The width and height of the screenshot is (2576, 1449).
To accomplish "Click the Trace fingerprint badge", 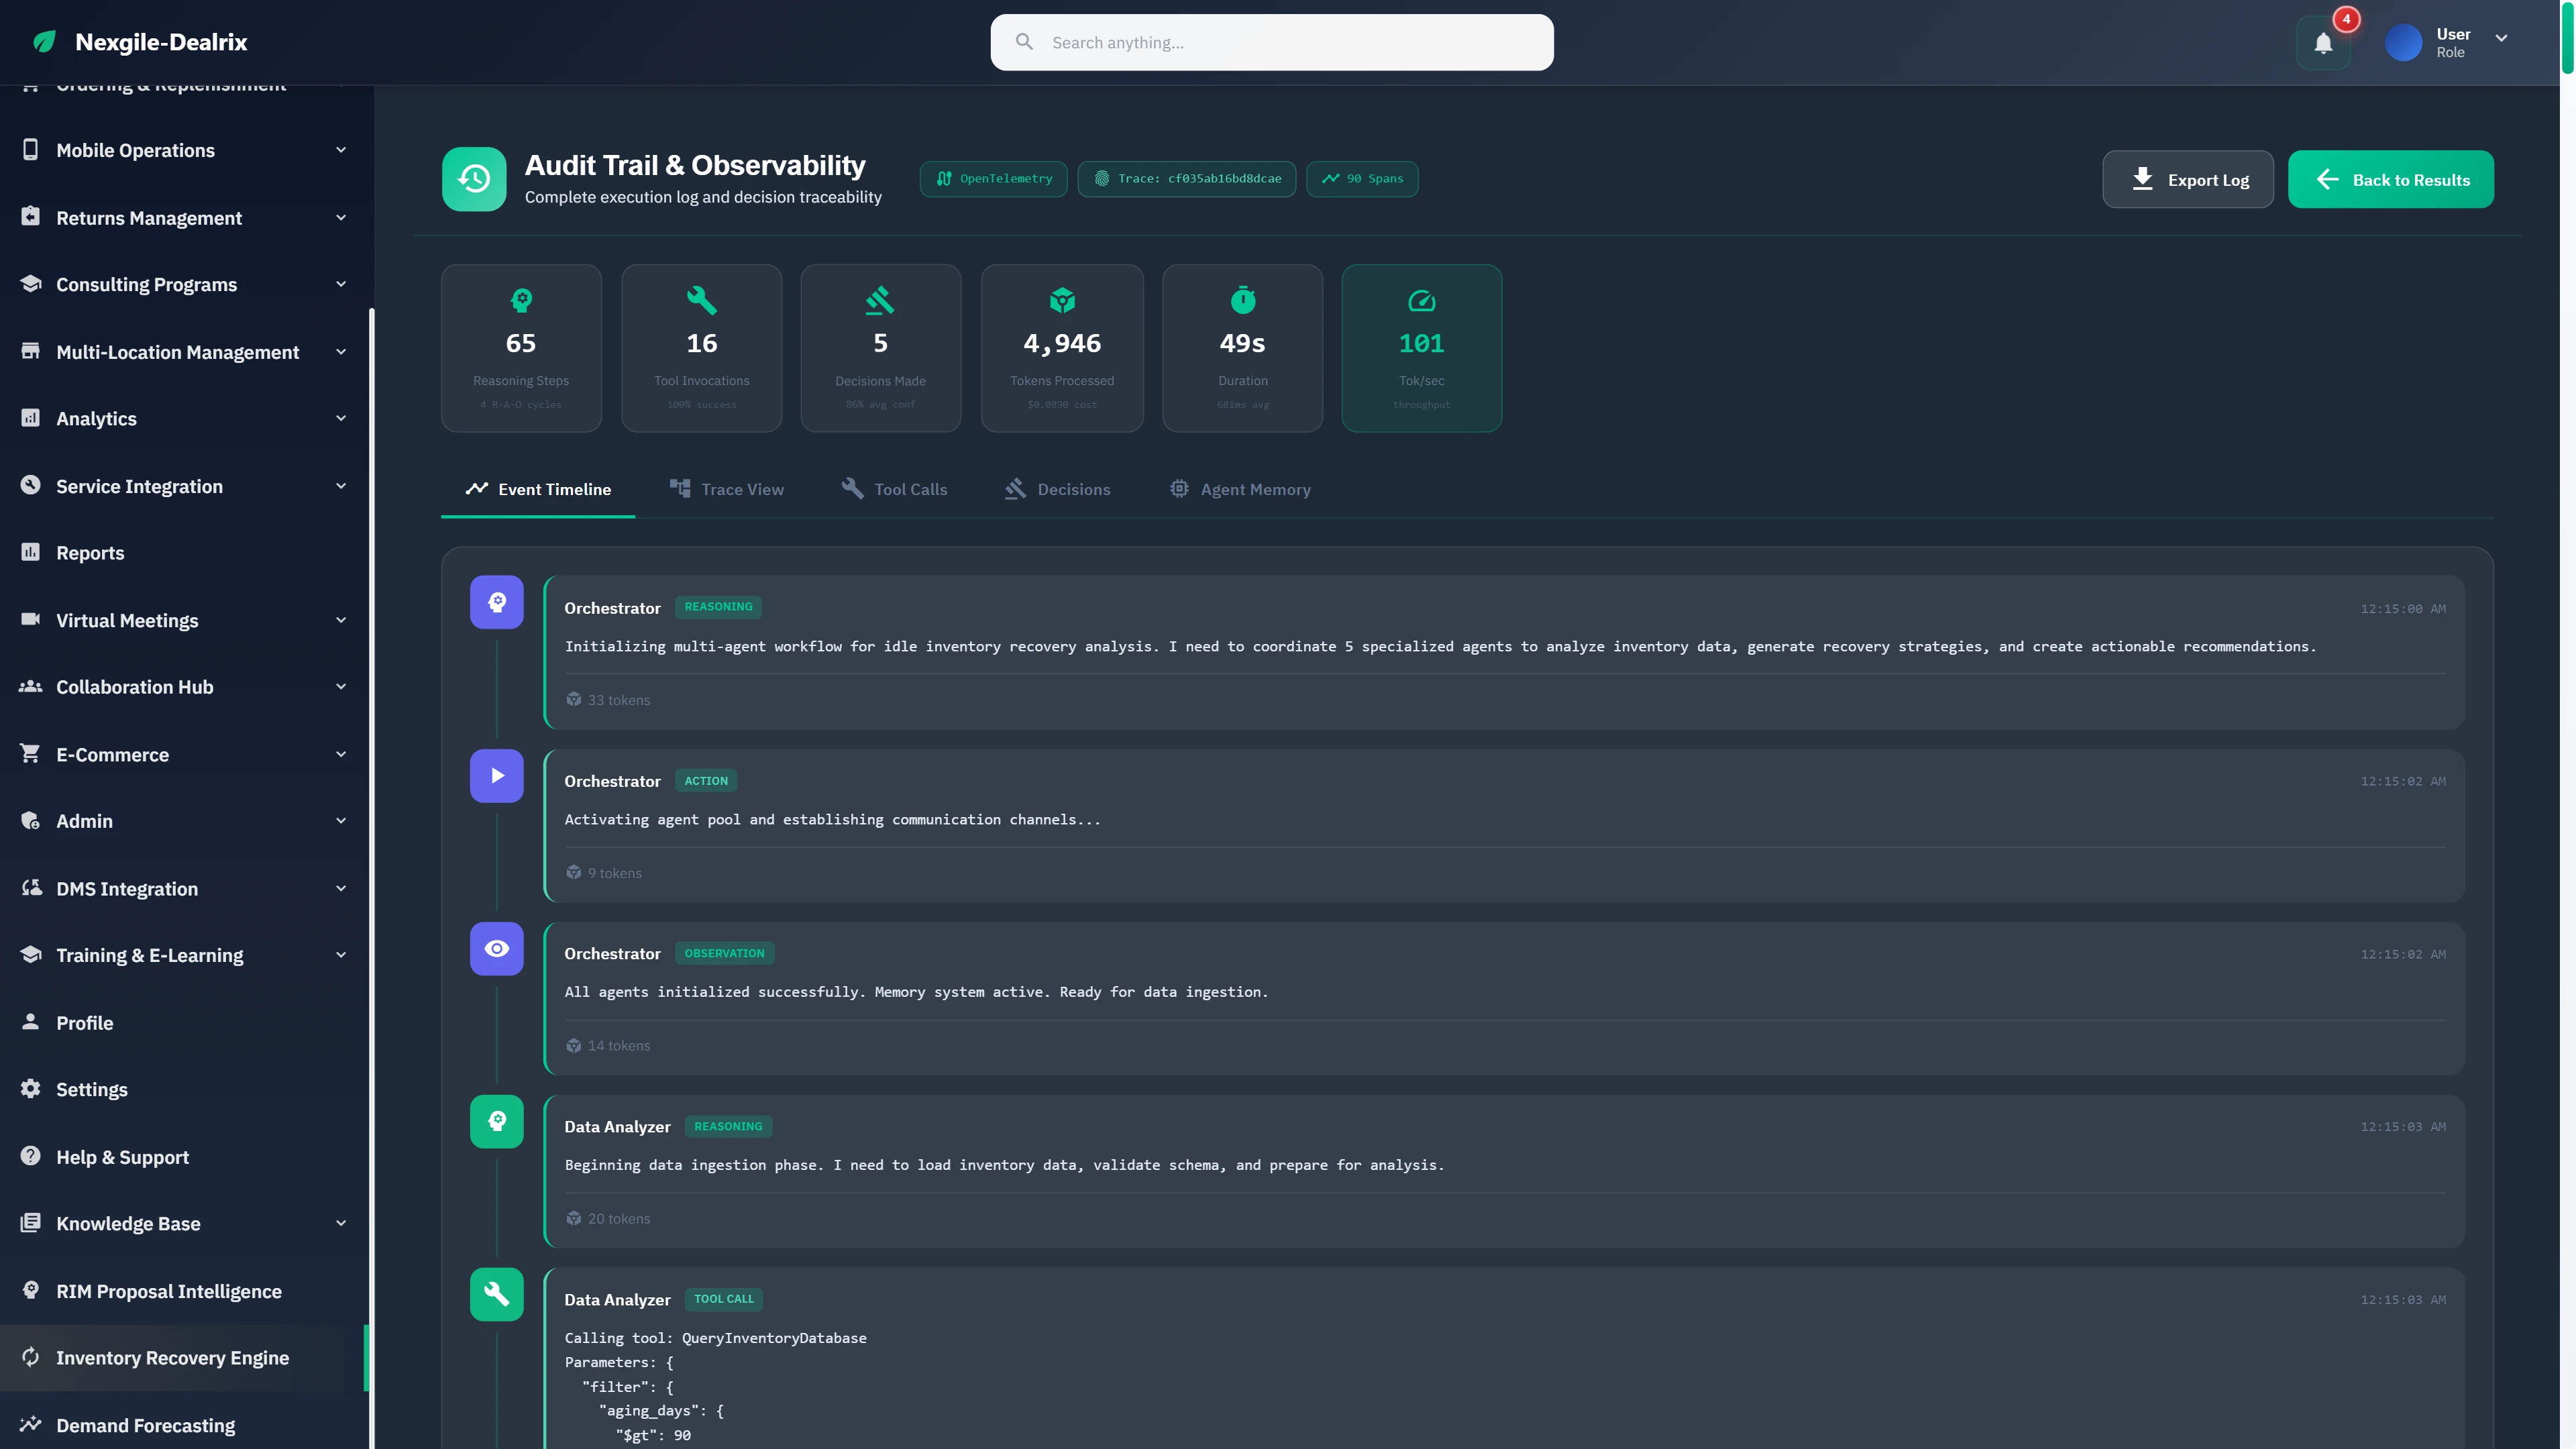I will 1186,178.
